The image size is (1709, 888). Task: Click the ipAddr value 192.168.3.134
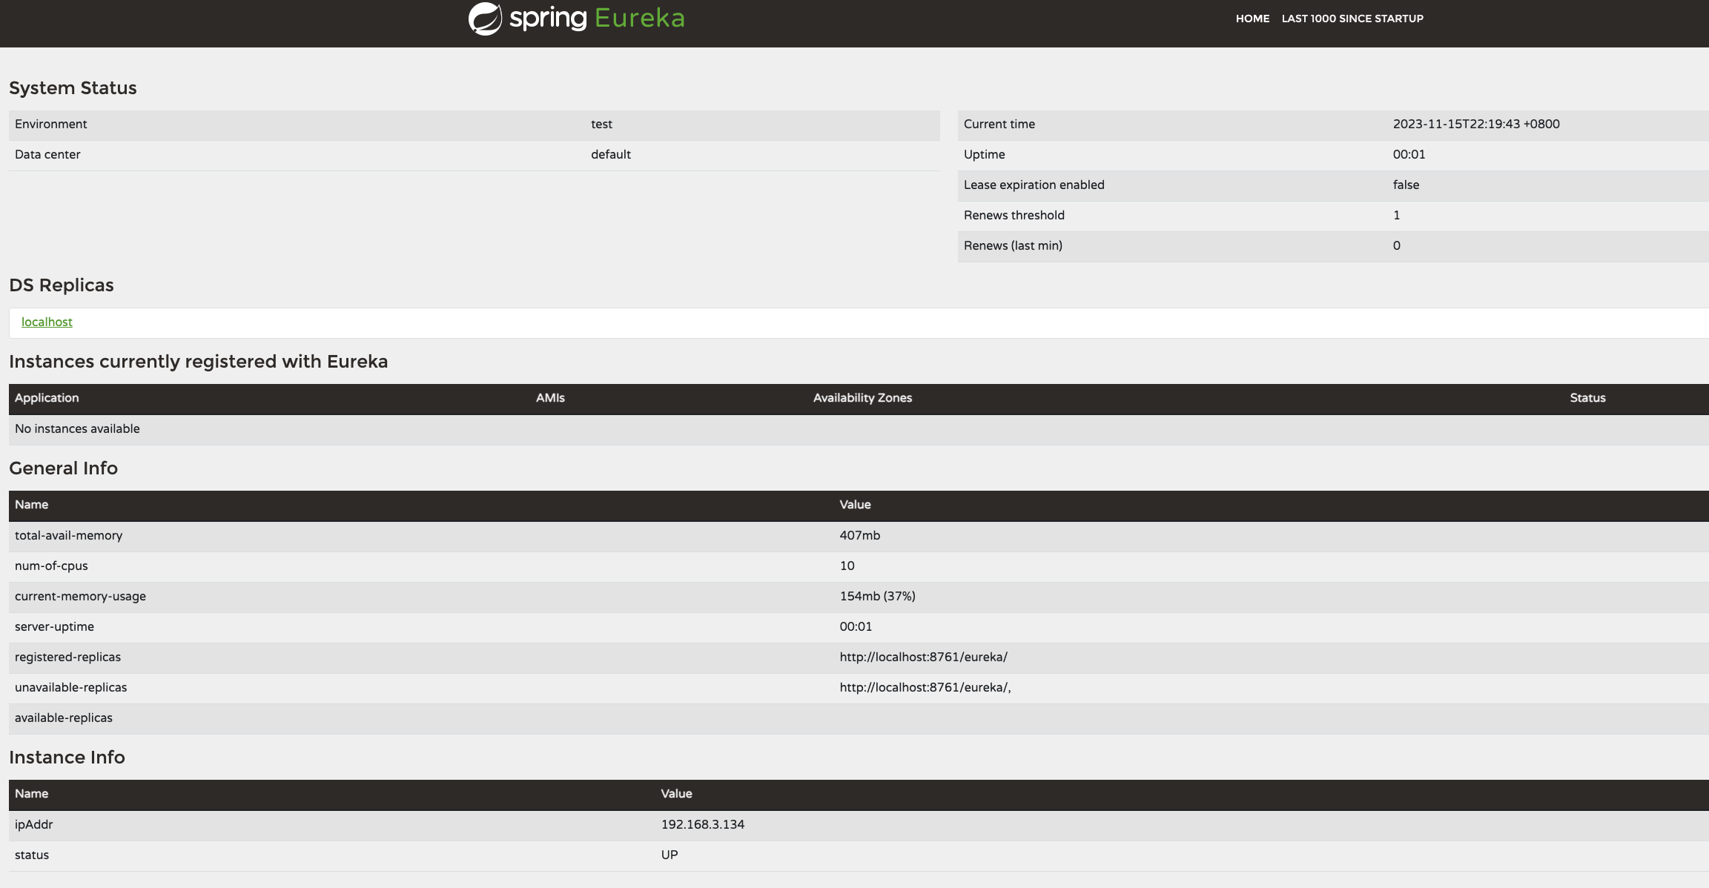[702, 824]
